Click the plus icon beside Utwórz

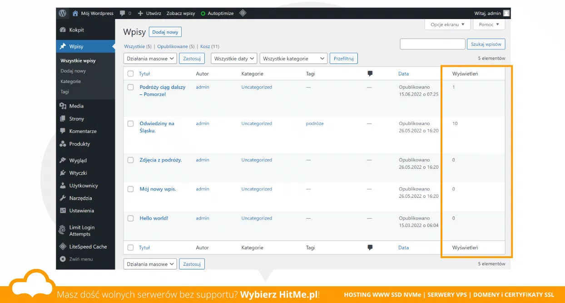point(140,13)
